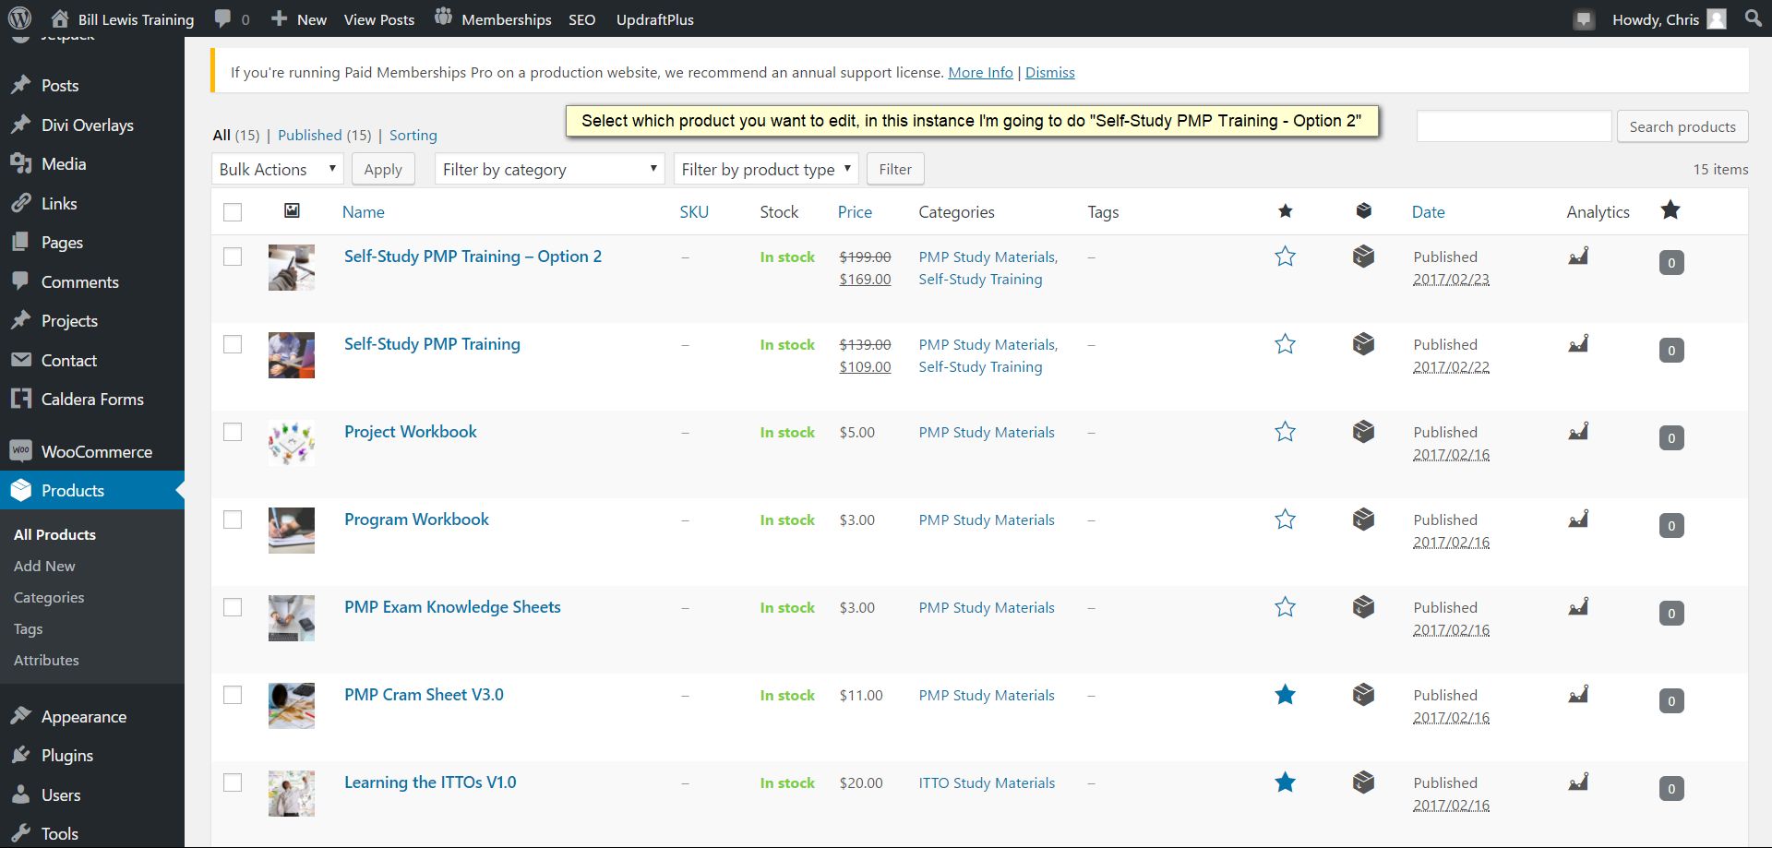Open analytics icon for Self-Study PMP Training – Option 2
1772x848 pixels.
click(1578, 256)
